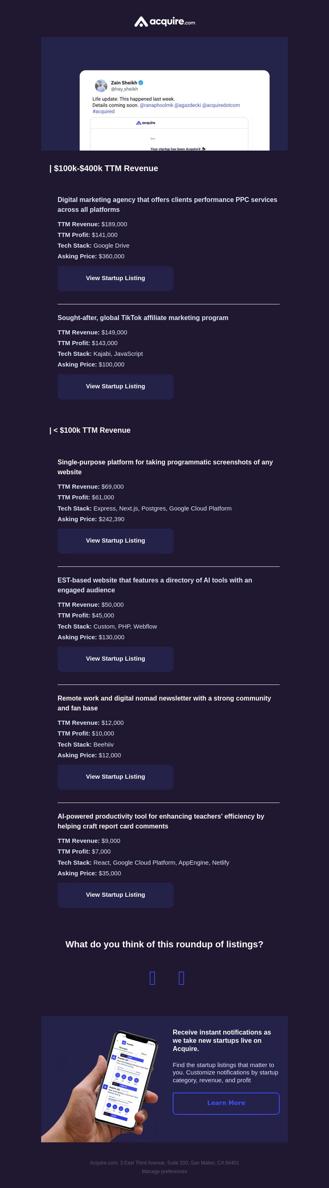This screenshot has width=329, height=1188.
Task: Click the Remote work newsletter listing title
Action: (x=164, y=703)
